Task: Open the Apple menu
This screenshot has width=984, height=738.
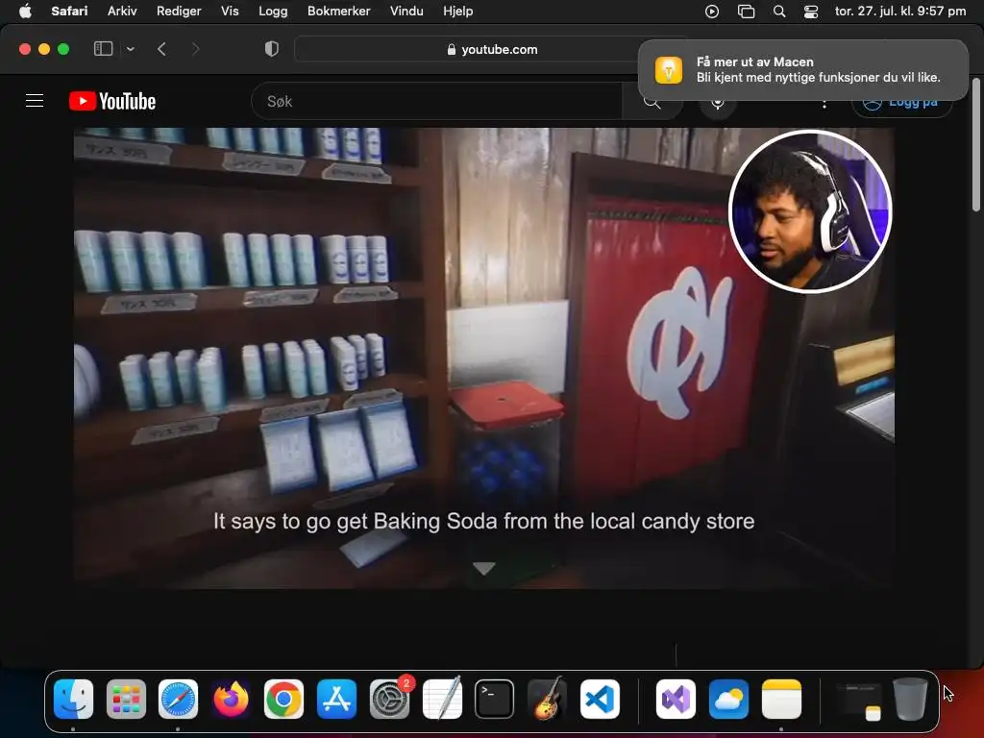Action: [x=25, y=12]
